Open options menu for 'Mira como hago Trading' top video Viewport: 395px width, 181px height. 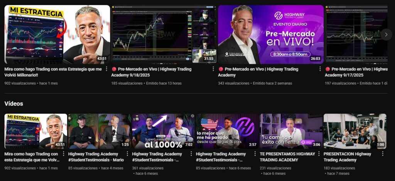click(x=106, y=69)
